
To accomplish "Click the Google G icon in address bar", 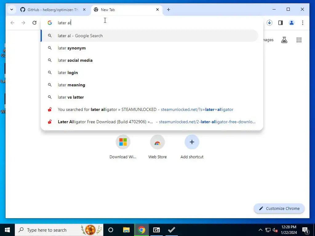I will coord(50,23).
